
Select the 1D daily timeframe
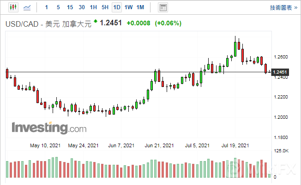[117, 7]
